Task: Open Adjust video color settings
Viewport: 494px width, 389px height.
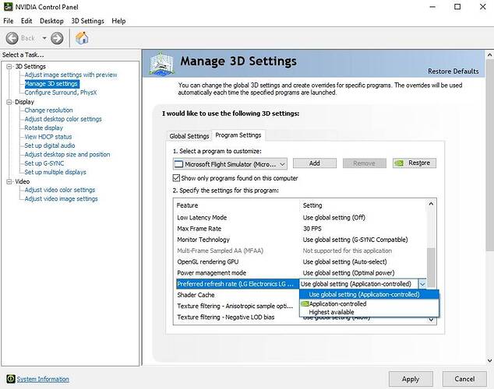Action: pyautogui.click(x=60, y=190)
